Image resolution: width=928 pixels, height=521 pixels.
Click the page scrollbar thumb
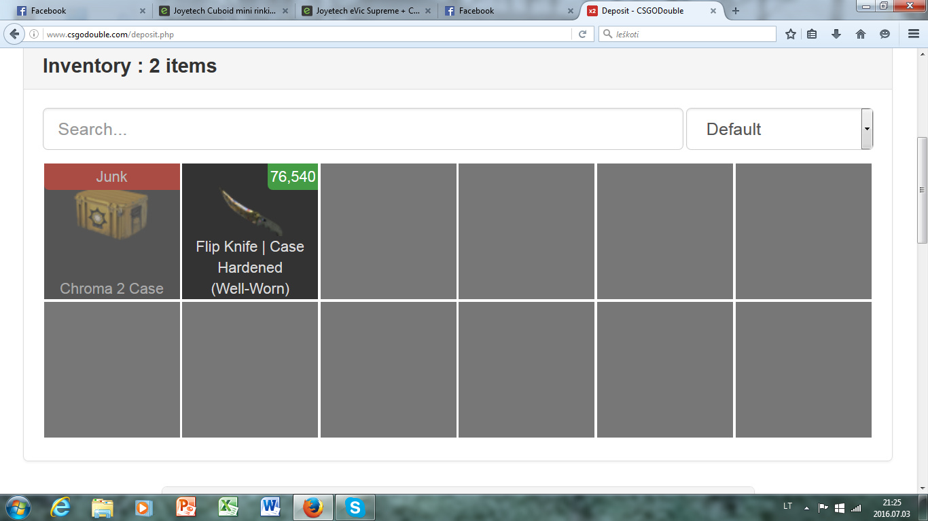click(922, 190)
